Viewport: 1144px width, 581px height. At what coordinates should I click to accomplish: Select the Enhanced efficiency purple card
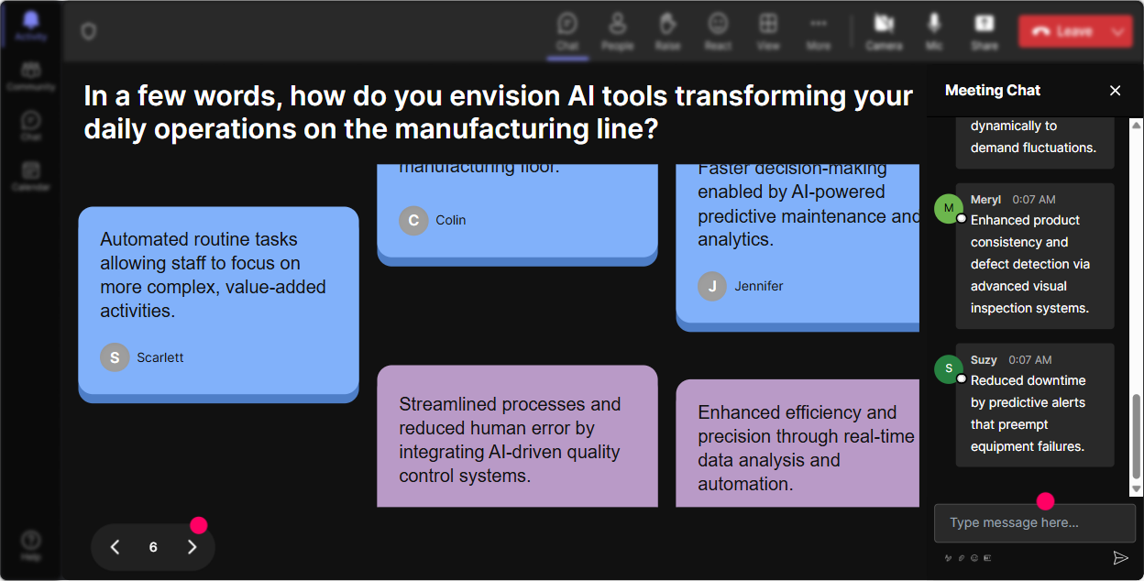click(x=797, y=444)
